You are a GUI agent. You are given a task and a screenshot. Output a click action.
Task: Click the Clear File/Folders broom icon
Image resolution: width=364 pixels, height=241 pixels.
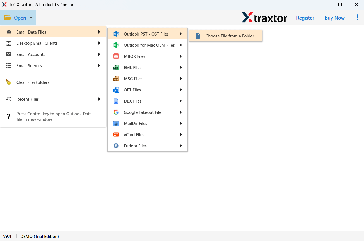tap(8, 82)
